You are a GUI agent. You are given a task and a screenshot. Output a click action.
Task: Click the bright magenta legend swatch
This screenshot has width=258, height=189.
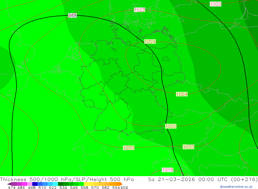(24, 184)
